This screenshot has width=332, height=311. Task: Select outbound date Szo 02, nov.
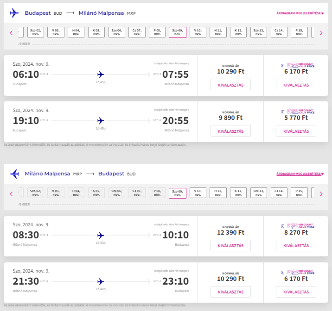(36, 32)
